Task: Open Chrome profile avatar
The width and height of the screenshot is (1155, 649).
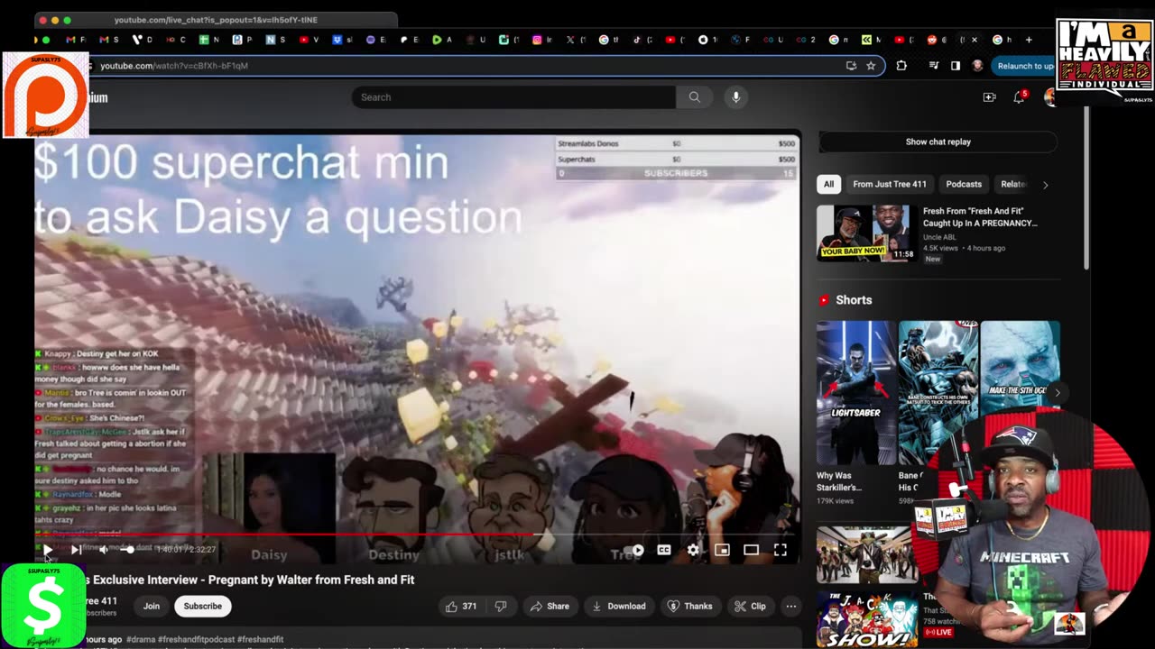Action: [x=977, y=66]
